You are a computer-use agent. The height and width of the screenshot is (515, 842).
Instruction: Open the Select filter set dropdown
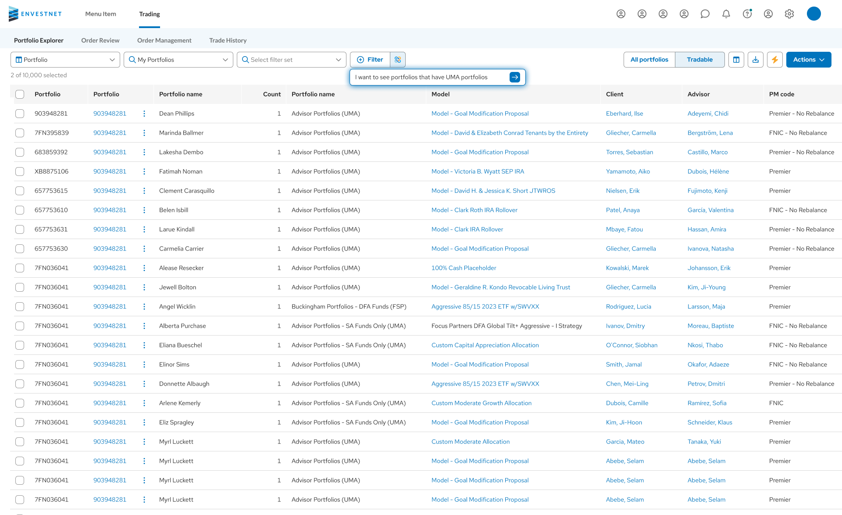click(x=292, y=60)
